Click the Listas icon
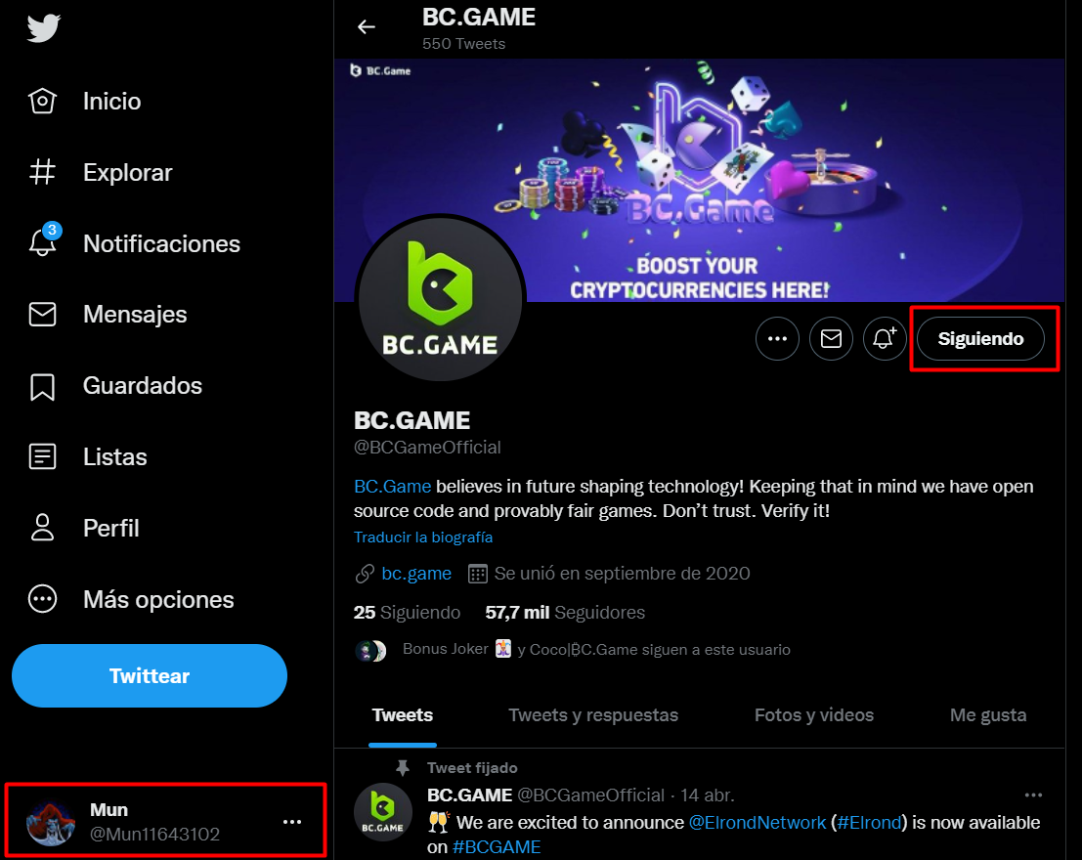 (43, 456)
